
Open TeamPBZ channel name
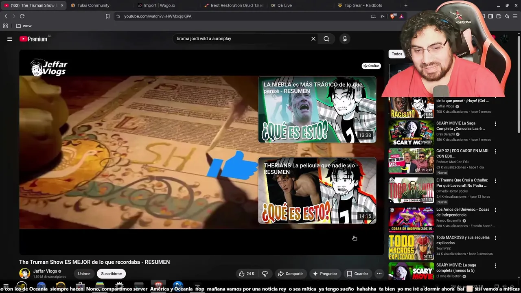(x=444, y=248)
